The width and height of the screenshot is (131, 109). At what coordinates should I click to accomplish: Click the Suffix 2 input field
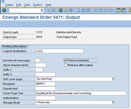pos(45,74)
